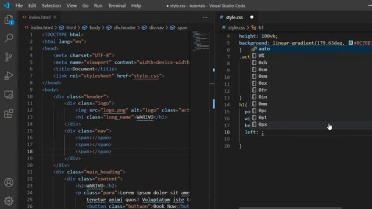The image size is (372, 209).
Task: Open the Search view in activity bar
Action: click(9, 38)
